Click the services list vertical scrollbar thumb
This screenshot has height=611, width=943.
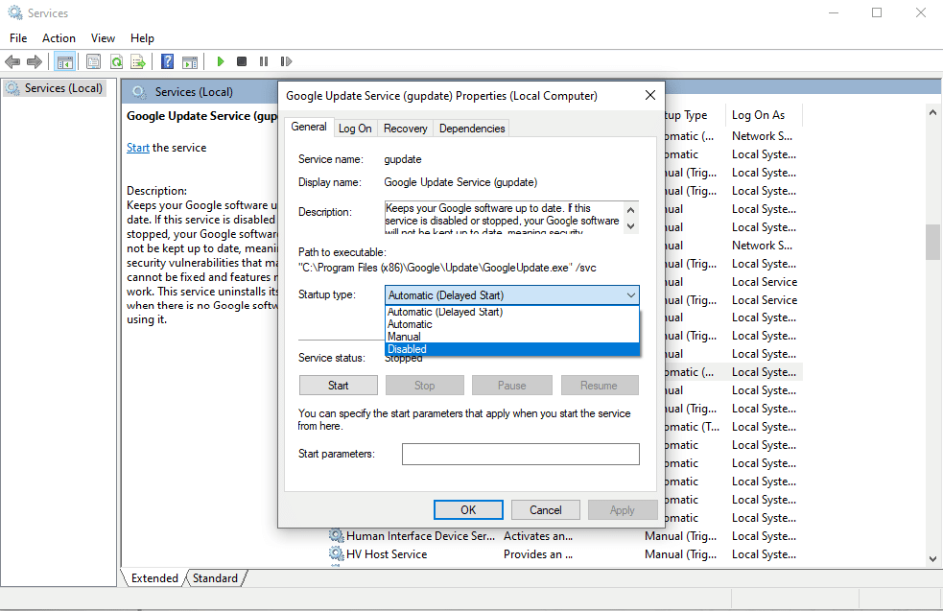click(x=932, y=242)
